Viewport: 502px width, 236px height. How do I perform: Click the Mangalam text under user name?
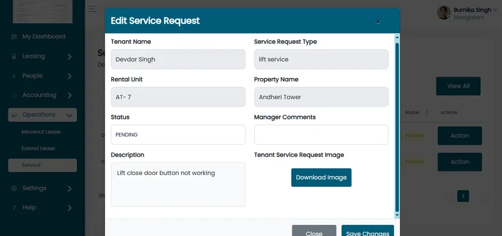click(469, 17)
